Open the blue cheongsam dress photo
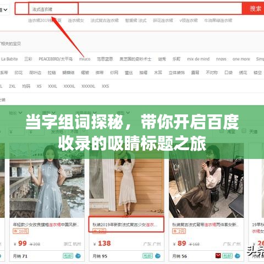The width and height of the screenshot is (264, 264). (x=47, y=180)
